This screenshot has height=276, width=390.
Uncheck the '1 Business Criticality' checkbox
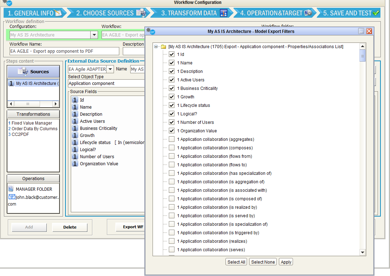[x=172, y=88]
